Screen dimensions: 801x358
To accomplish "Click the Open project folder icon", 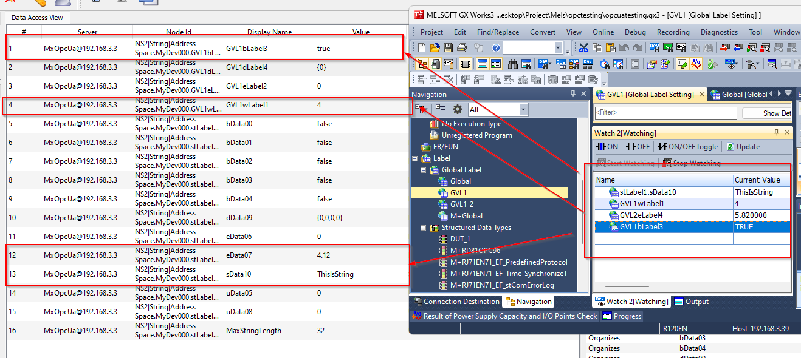I will coord(435,47).
